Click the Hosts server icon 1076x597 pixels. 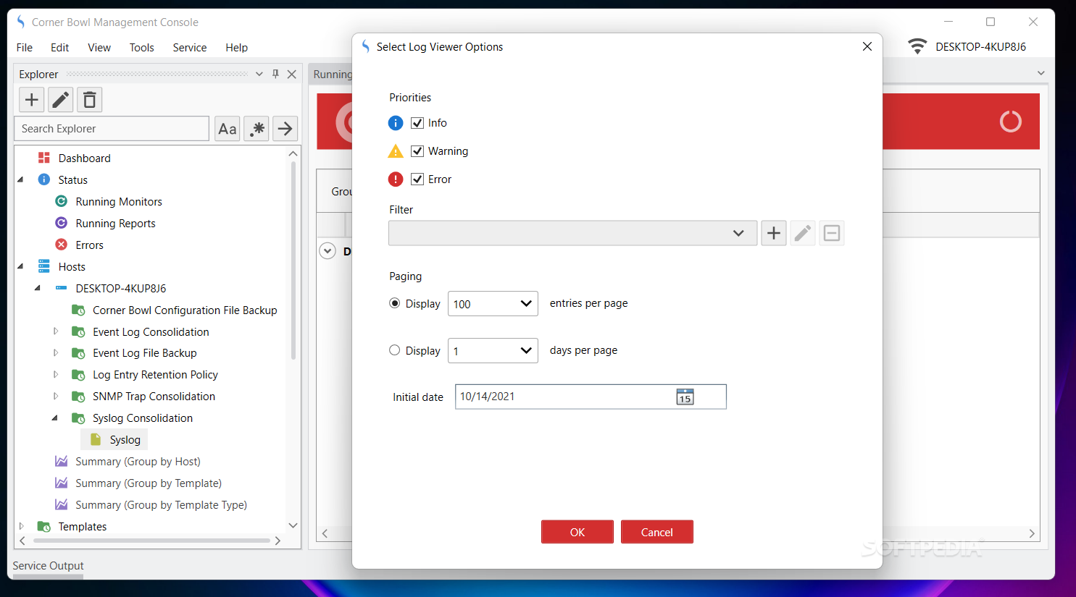pyautogui.click(x=44, y=266)
